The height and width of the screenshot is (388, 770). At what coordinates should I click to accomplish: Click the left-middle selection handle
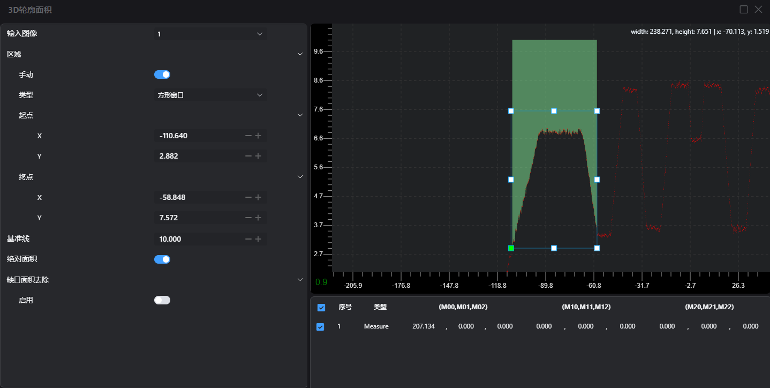coord(511,180)
